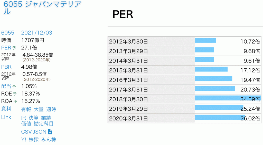Open the Y! Yahoo finance link
The width and height of the screenshot is (263, 145).
pyautogui.click(x=24, y=140)
